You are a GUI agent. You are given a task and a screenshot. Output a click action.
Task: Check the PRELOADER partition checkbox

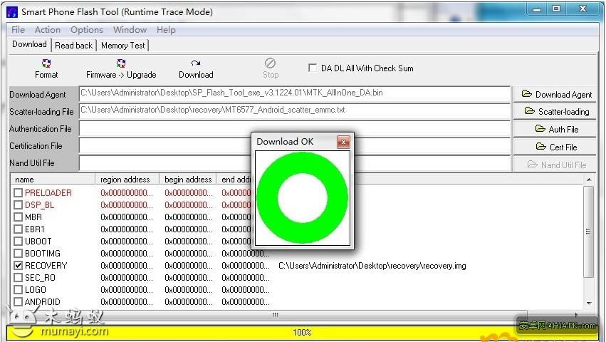pos(19,193)
